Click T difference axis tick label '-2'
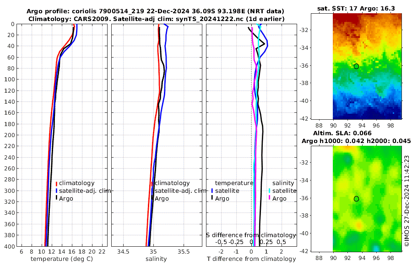Image resolution: width=412 pixels, height=265 pixels. (x=221, y=252)
